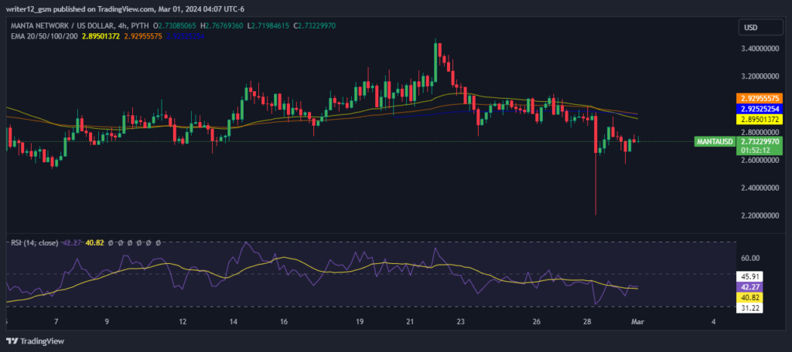Click yellow 40.82 in the RSI legend
The height and width of the screenshot is (352, 792).
95,242
